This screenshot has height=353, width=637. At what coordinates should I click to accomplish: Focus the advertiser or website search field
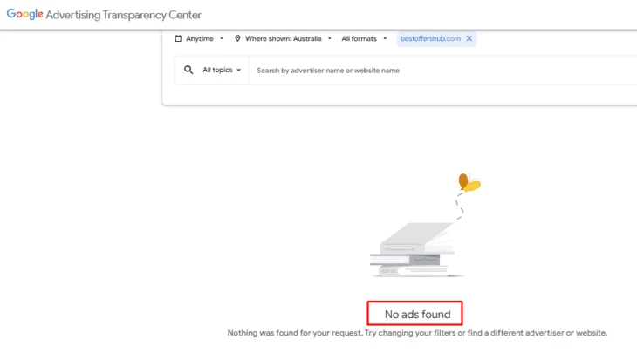coord(442,71)
